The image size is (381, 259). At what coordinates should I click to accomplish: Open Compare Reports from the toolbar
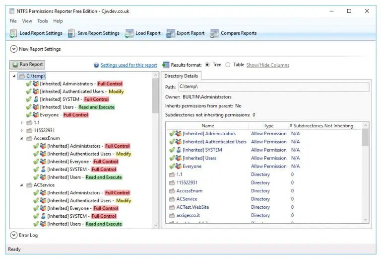point(214,33)
